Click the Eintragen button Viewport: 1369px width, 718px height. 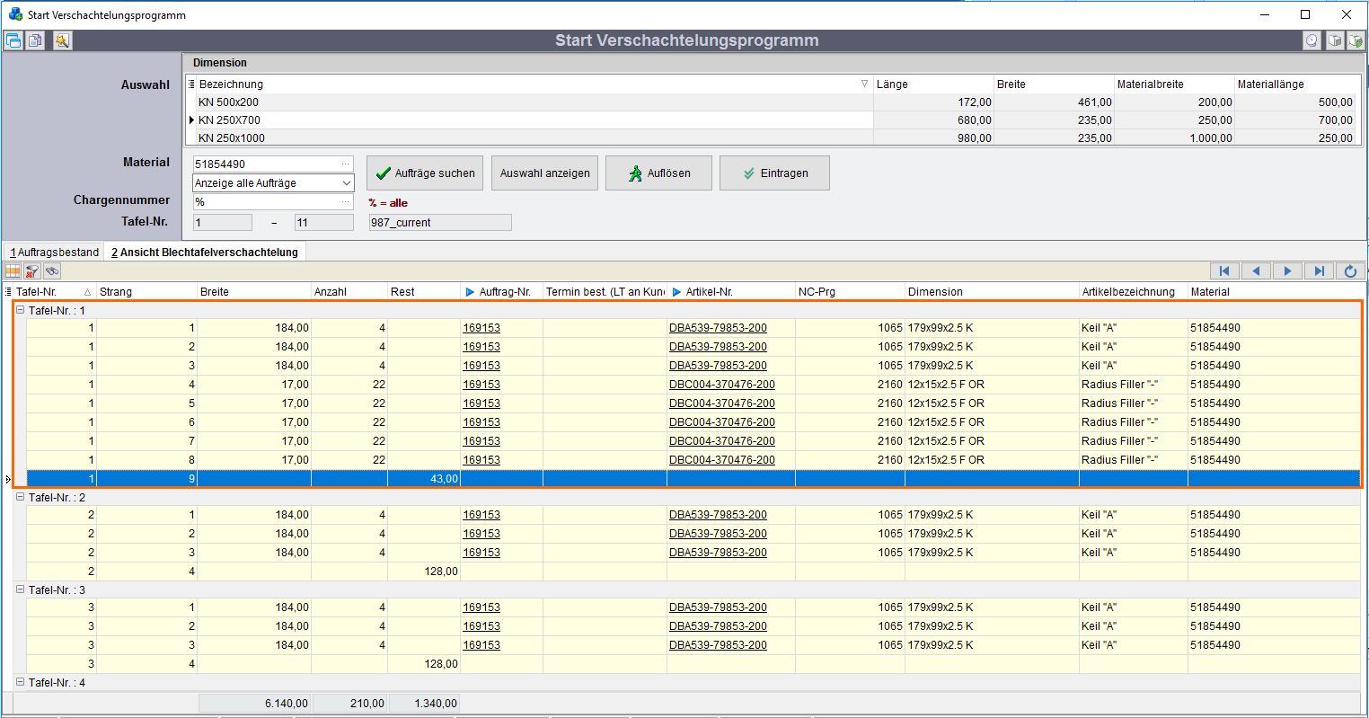tap(774, 173)
